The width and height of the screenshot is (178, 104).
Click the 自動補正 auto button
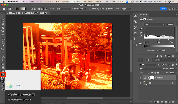coord(170,24)
